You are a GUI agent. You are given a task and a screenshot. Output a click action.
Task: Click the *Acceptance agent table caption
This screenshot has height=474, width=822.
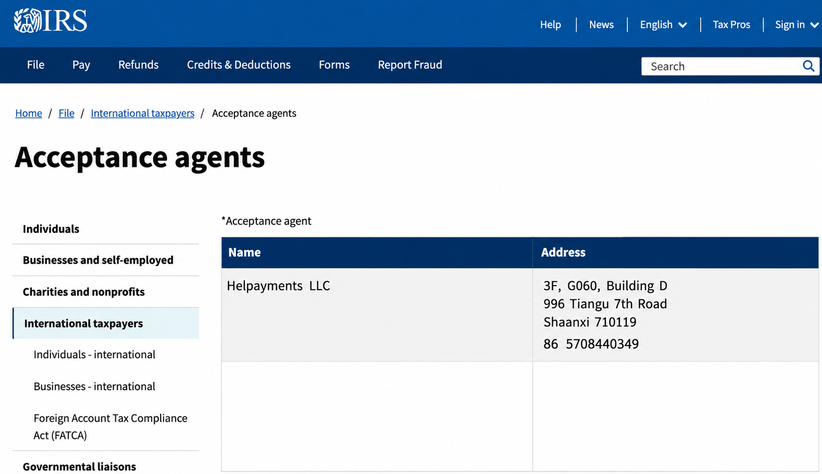coord(266,221)
